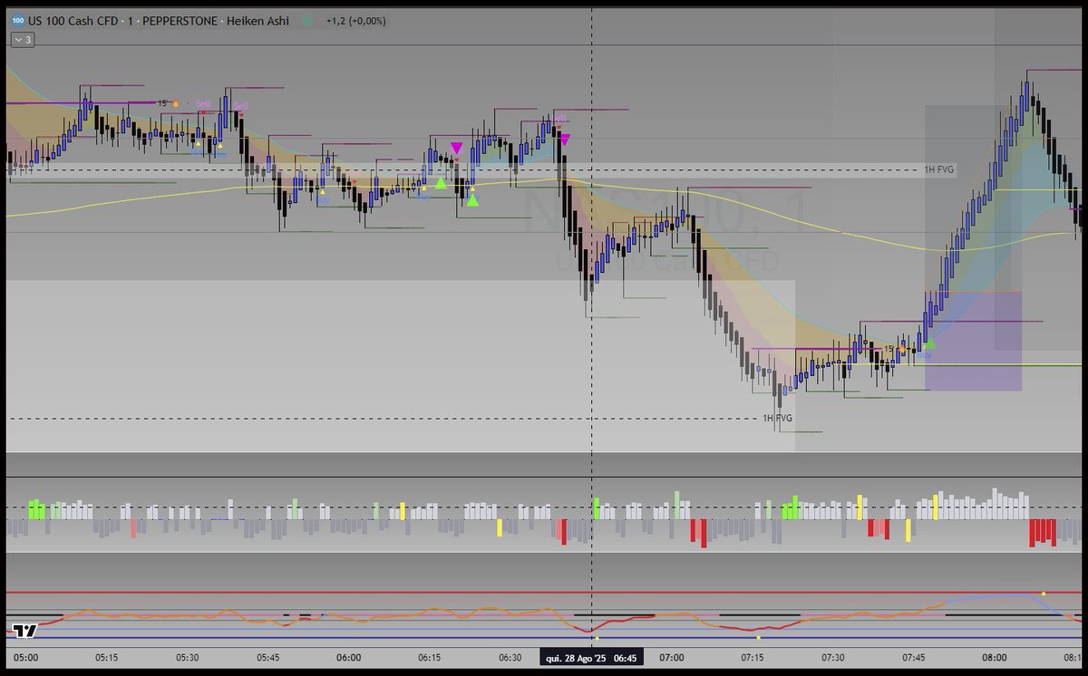Click the green up-triangle signal near 07:47
The height and width of the screenshot is (676, 1088).
[928, 343]
